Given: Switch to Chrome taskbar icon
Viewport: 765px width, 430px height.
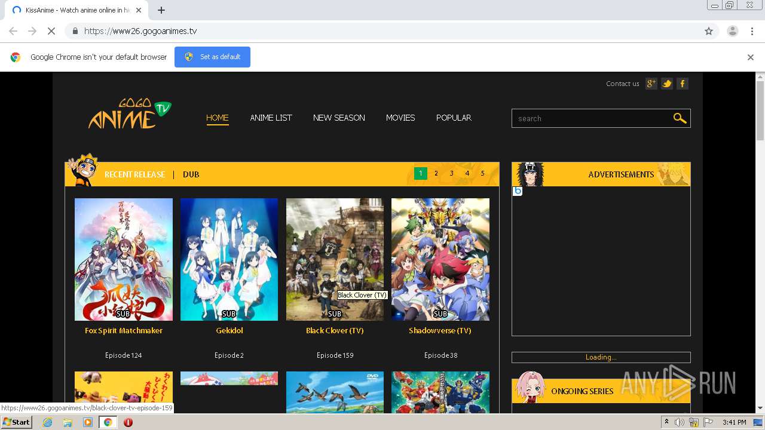Looking at the screenshot, I should [108, 422].
